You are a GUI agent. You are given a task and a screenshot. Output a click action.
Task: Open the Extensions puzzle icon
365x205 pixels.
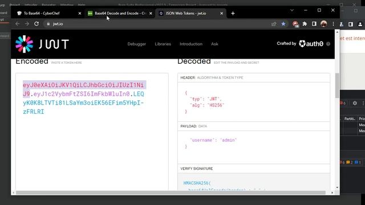(x=305, y=24)
